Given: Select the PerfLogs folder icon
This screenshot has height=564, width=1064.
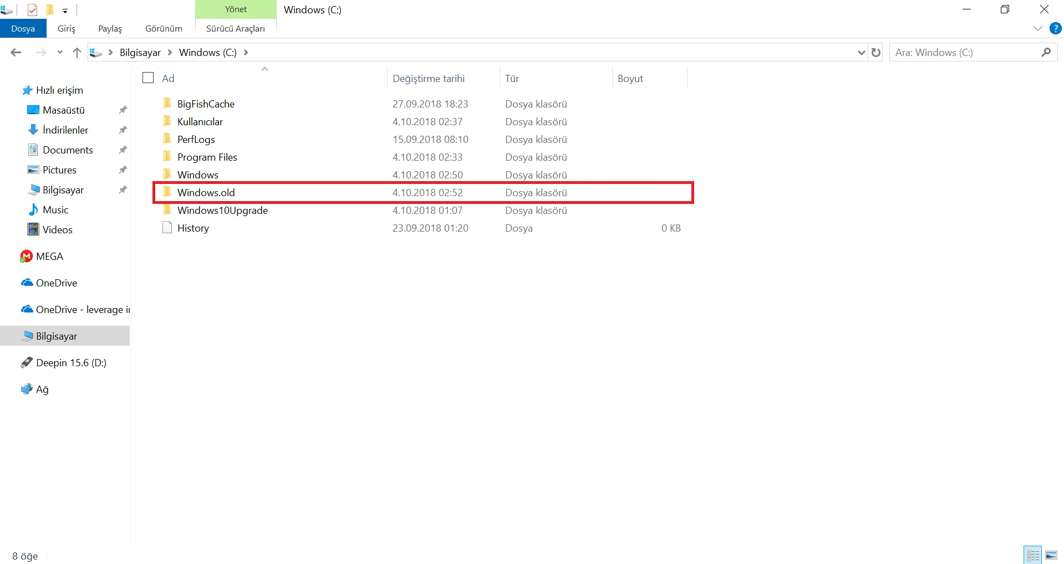Looking at the screenshot, I should (167, 139).
